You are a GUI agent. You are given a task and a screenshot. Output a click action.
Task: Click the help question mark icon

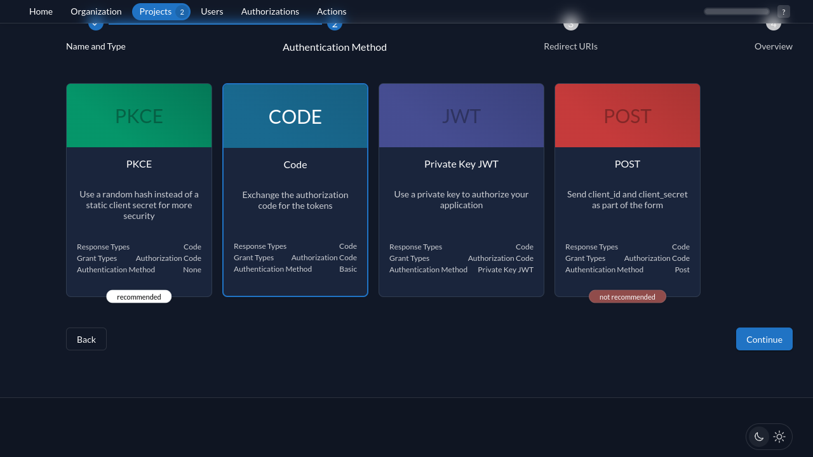click(783, 11)
